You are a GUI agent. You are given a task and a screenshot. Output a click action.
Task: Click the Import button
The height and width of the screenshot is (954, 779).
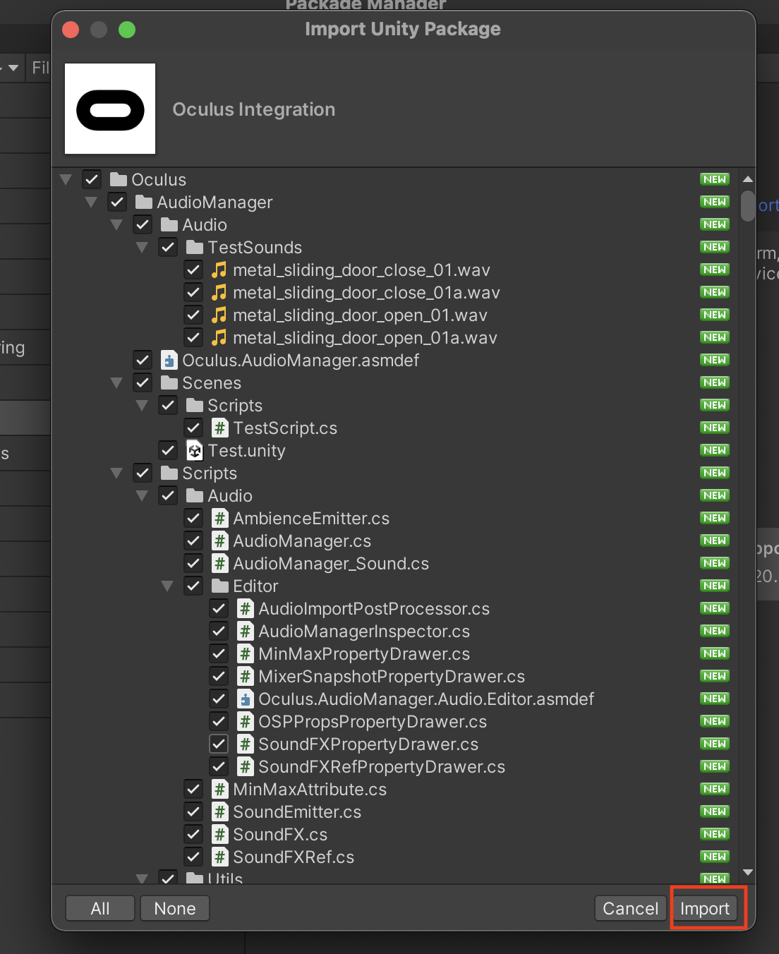pos(706,908)
